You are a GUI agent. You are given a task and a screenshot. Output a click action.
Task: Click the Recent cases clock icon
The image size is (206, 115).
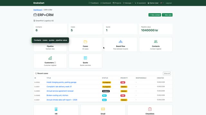point(36,73)
